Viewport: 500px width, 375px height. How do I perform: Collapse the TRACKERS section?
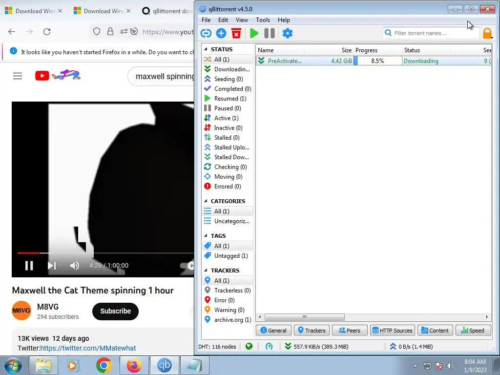click(206, 271)
